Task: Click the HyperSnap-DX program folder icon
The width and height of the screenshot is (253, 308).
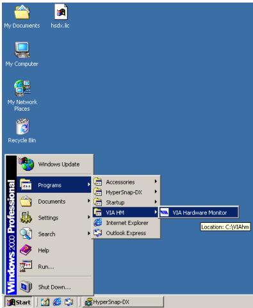Action: (x=98, y=192)
